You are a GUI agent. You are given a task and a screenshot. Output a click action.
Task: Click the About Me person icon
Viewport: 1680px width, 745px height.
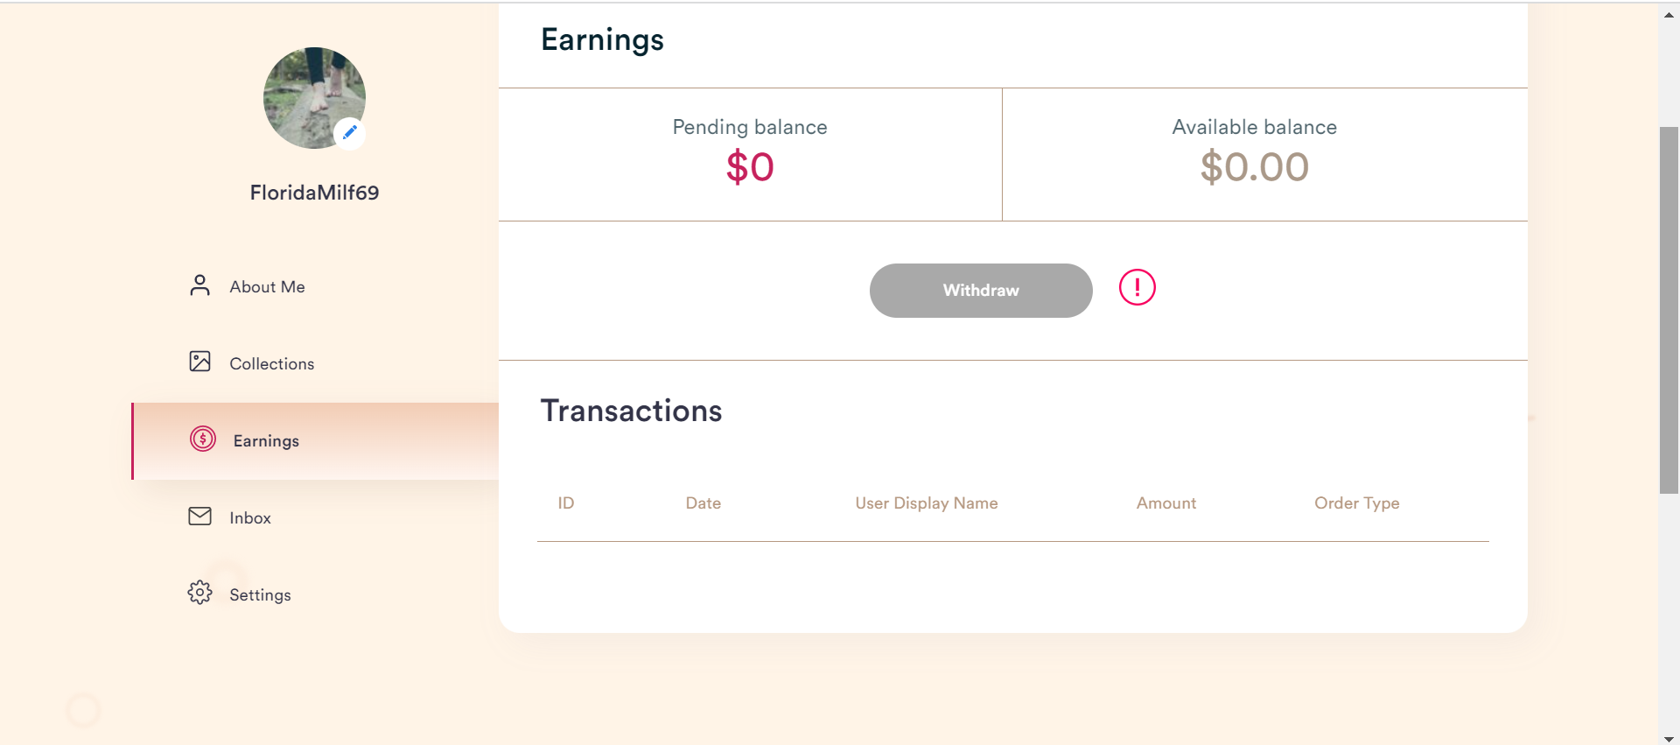click(199, 285)
